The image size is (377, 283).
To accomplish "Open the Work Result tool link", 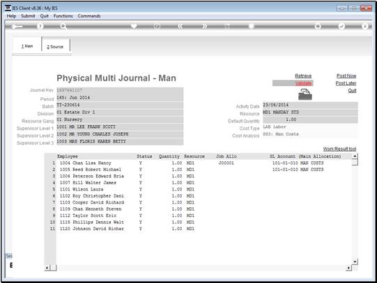I will pyautogui.click(x=339, y=149).
